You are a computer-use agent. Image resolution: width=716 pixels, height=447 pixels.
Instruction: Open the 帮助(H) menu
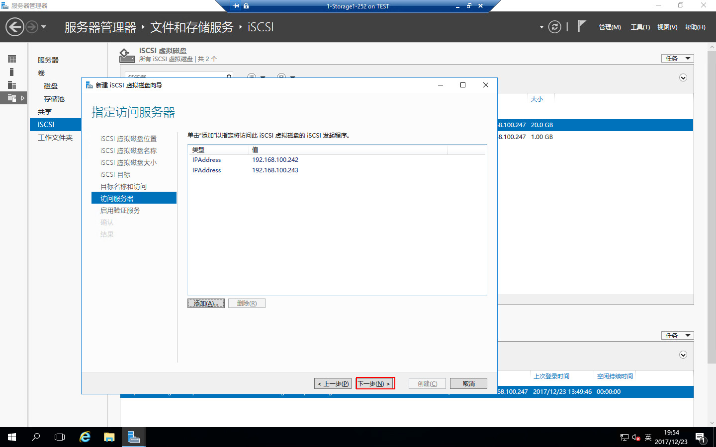(695, 27)
